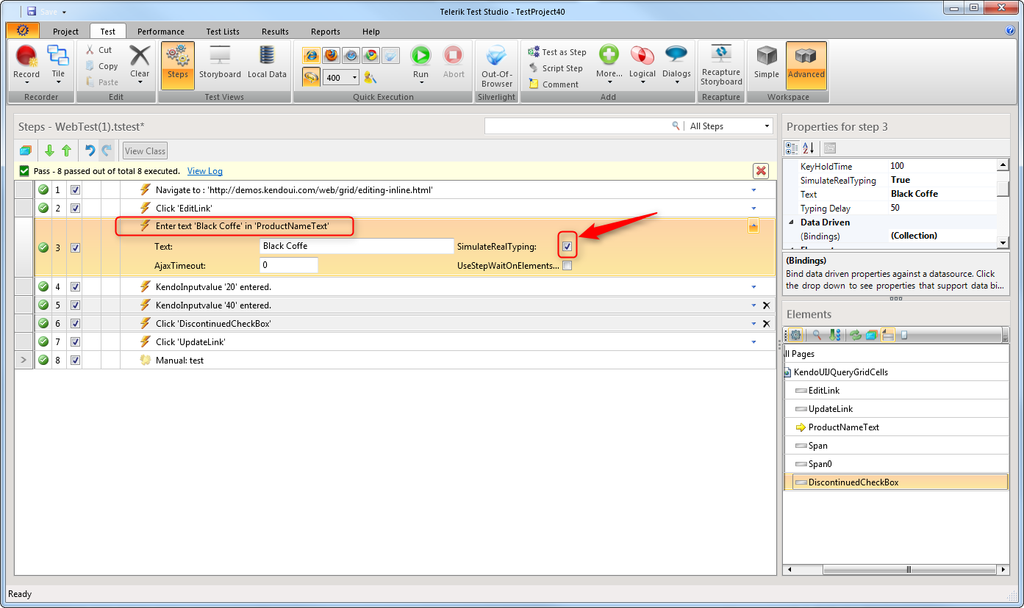Viewport: 1024px width, 608px height.
Task: Switch to the Performance tab
Action: pyautogui.click(x=161, y=32)
